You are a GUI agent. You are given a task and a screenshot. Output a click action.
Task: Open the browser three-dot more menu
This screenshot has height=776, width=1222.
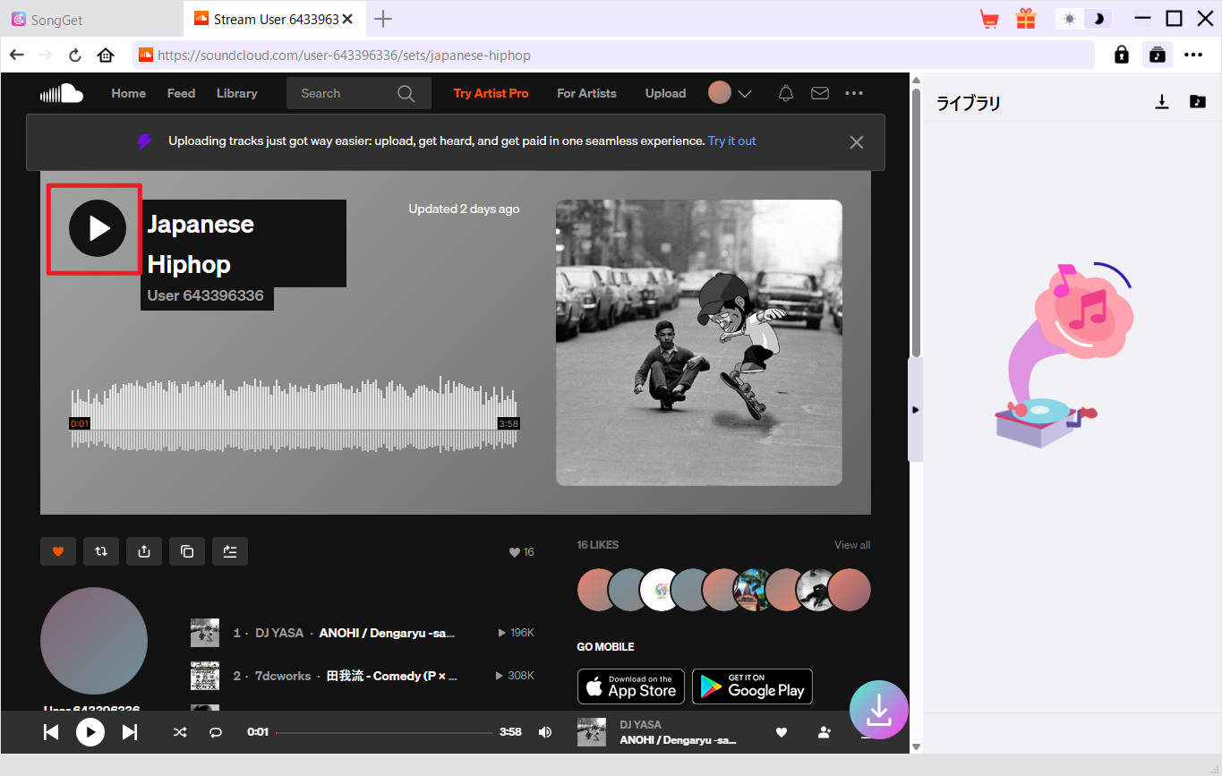point(1193,55)
